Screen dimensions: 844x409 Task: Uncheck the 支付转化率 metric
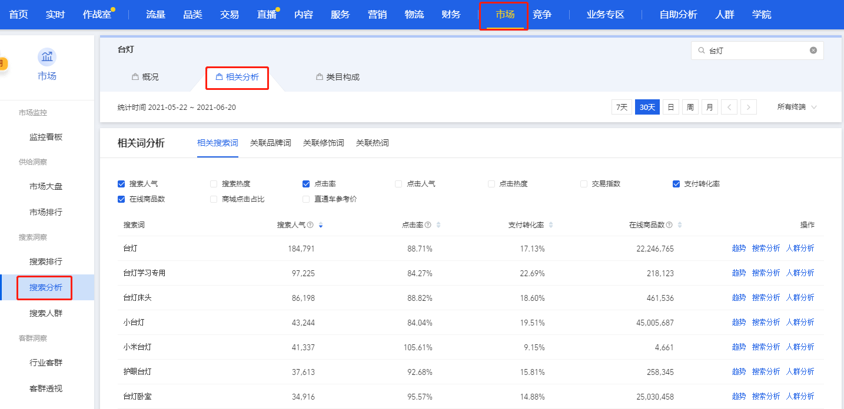pos(676,184)
